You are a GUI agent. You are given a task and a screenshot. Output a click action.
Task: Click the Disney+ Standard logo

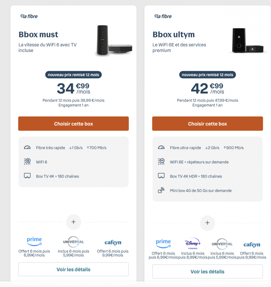(x=193, y=244)
